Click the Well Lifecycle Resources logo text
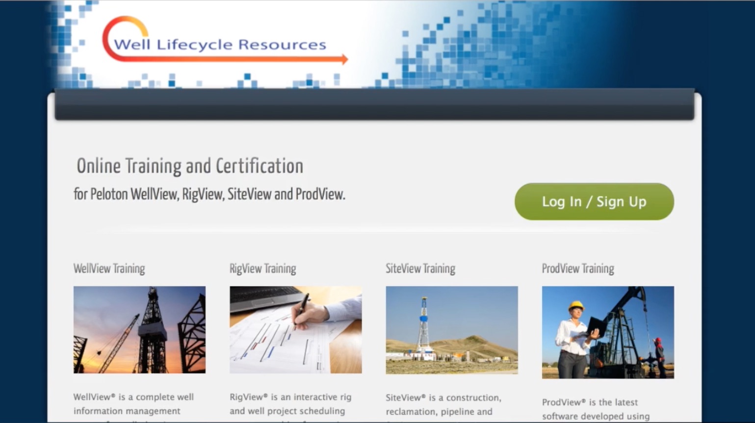 click(220, 45)
